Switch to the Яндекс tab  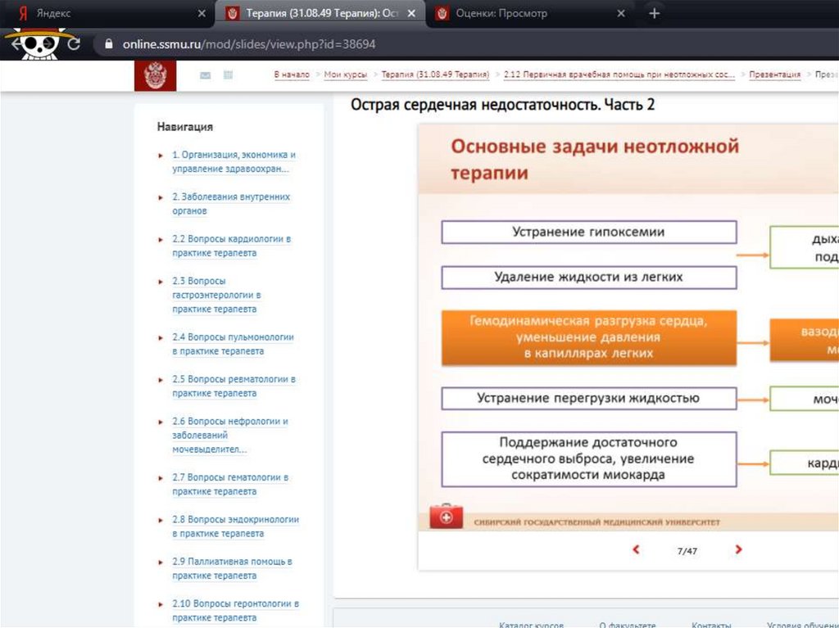coord(107,13)
